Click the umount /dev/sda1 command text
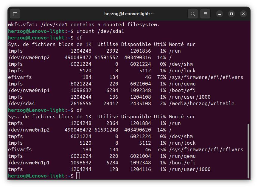This screenshot has width=258, height=188. [x=100, y=31]
